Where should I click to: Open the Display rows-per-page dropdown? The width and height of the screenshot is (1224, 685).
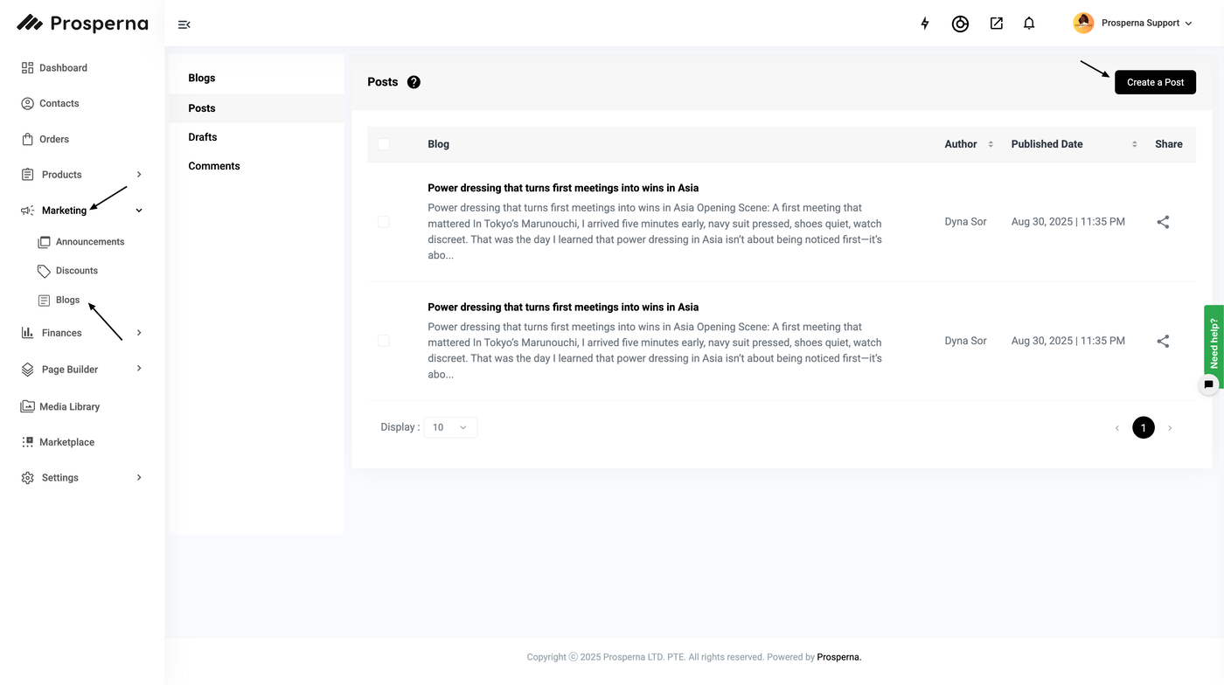coord(450,427)
